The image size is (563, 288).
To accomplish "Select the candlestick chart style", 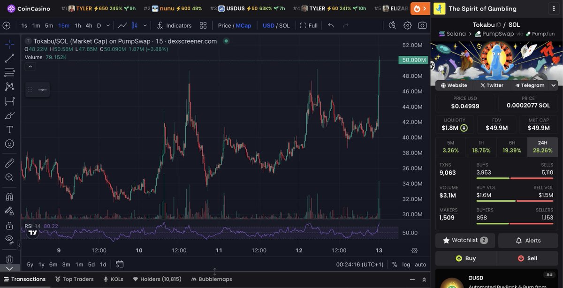I will pyautogui.click(x=135, y=25).
